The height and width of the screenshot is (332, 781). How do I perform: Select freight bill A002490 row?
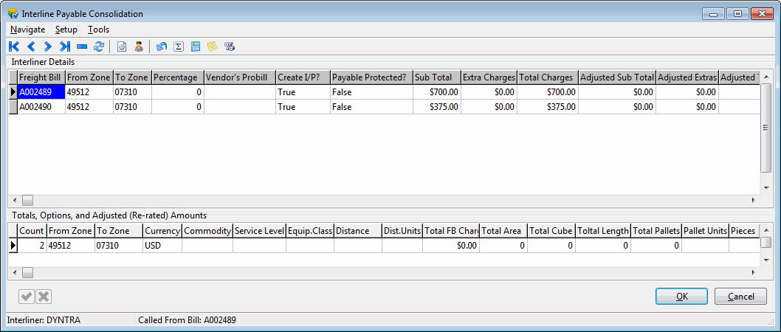[x=41, y=107]
